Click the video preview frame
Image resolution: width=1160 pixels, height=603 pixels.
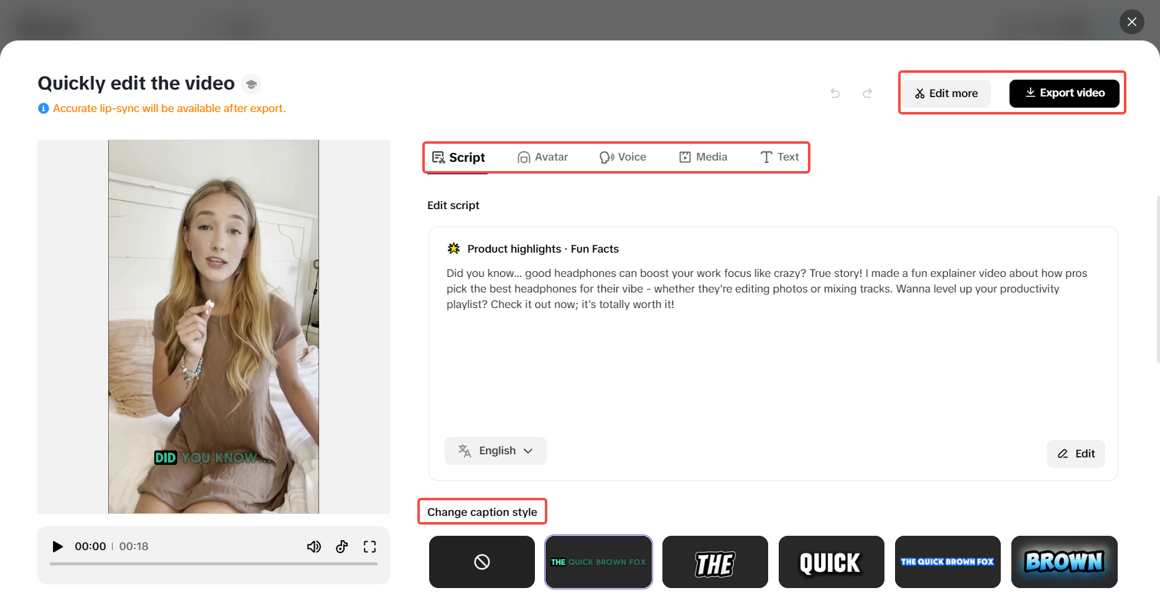(213, 327)
